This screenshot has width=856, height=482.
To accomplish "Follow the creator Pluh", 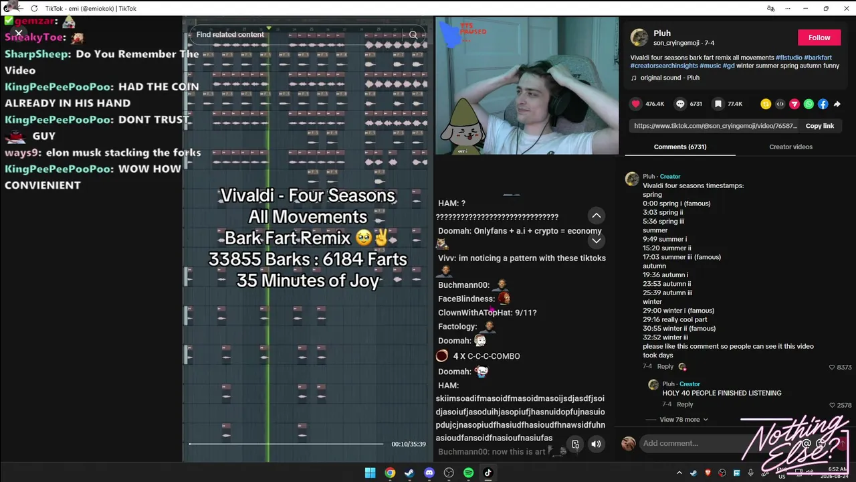I will (819, 37).
